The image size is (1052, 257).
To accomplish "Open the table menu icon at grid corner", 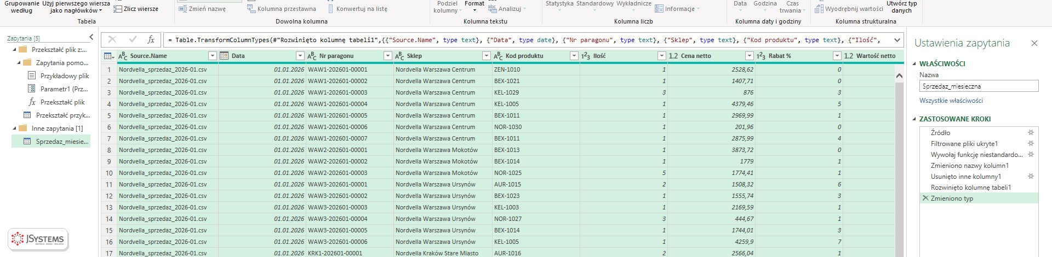I will (109, 56).
